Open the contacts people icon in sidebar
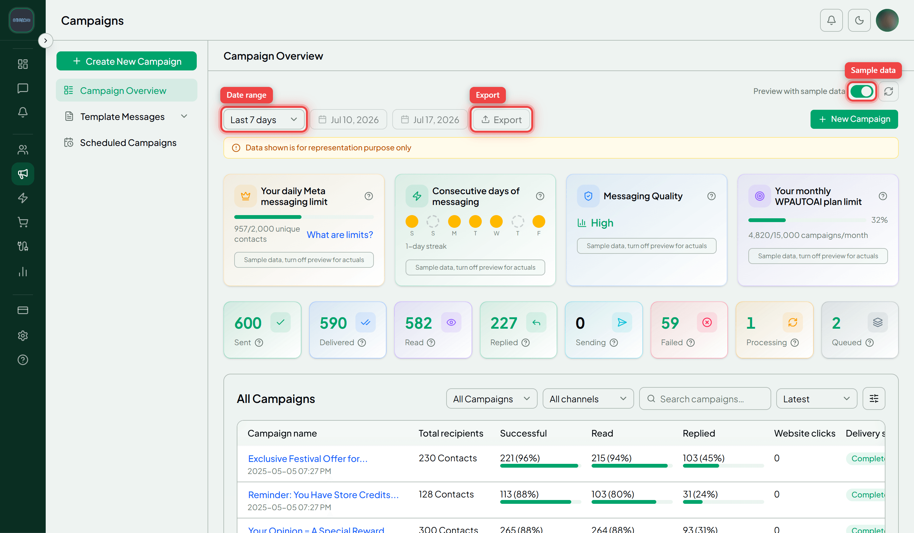914x533 pixels. [23, 149]
